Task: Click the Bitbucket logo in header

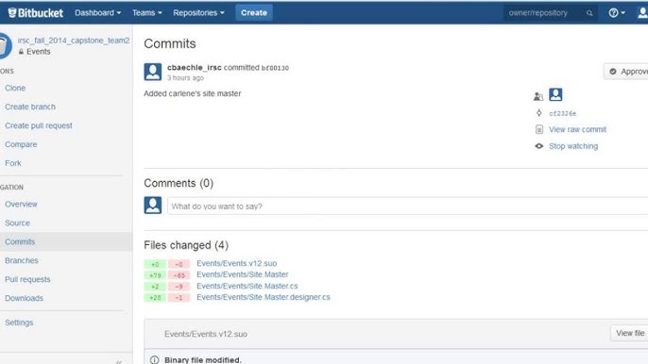Action: point(36,13)
